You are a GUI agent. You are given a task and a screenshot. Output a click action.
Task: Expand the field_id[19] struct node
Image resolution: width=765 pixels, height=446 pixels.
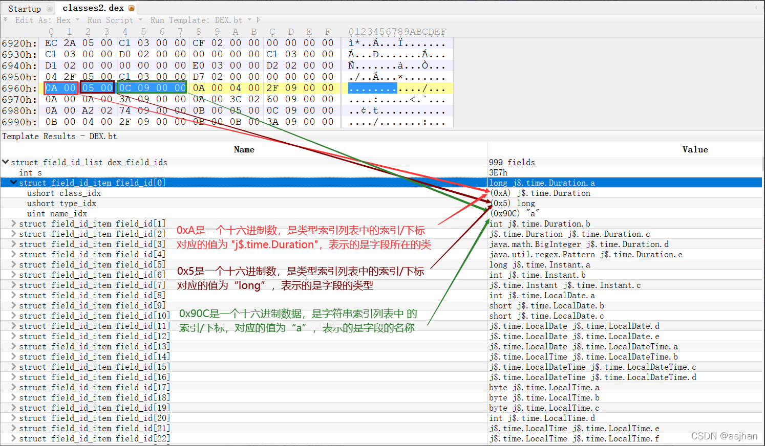click(x=14, y=408)
